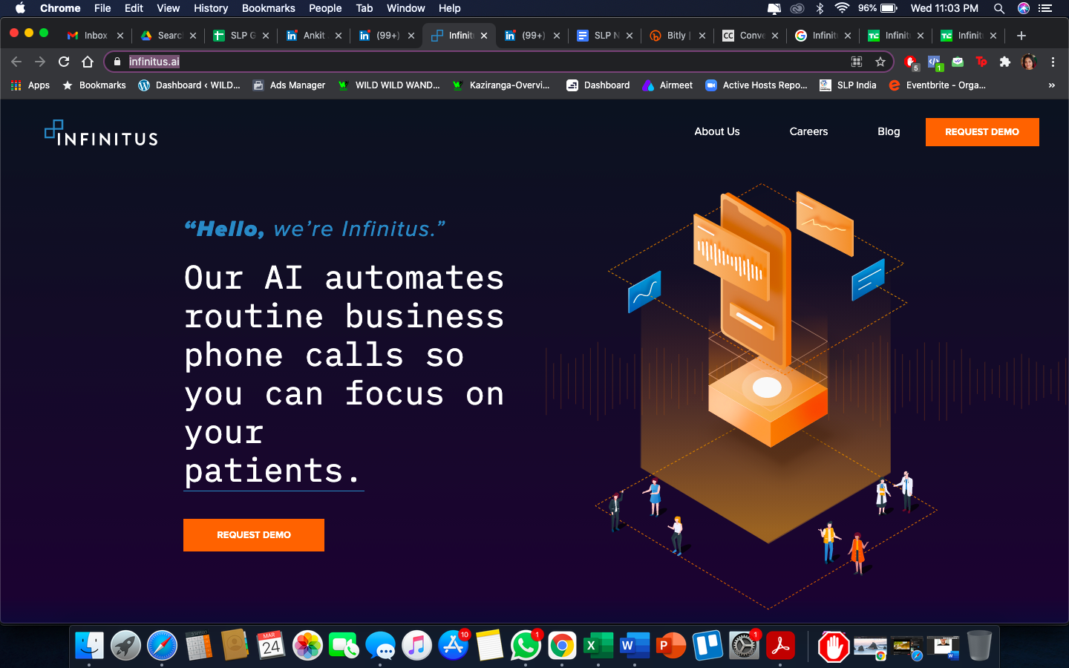This screenshot has height=668, width=1069.
Task: Open the Chrome History menu
Action: point(211,8)
